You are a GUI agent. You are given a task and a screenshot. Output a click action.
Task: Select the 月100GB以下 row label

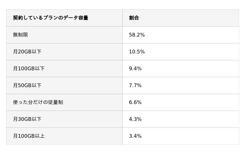(x=29, y=68)
